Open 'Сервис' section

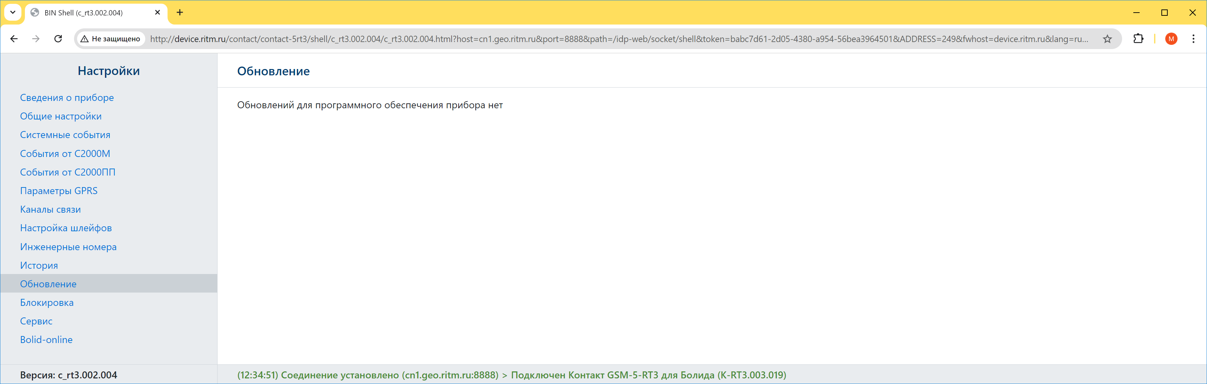point(36,321)
